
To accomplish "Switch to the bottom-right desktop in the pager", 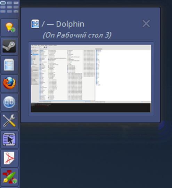I will (16, 11).
